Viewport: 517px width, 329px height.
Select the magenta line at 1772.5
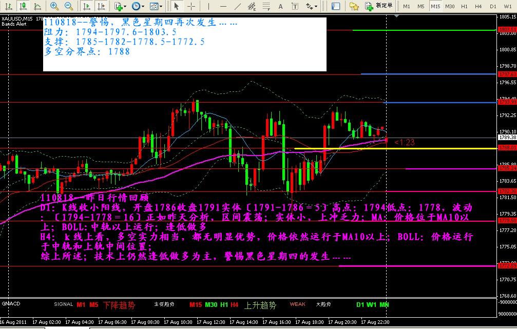(x=417, y=266)
